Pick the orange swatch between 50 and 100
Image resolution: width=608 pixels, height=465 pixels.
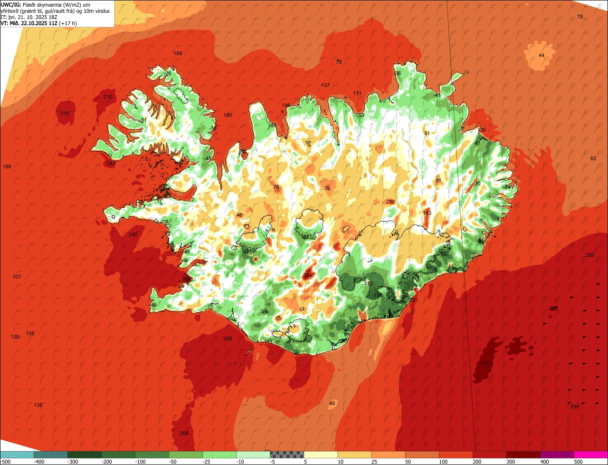coord(422,455)
